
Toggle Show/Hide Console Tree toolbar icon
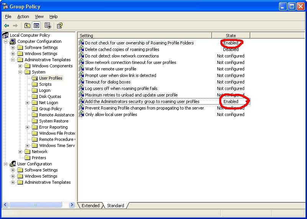pyautogui.click(x=36, y=26)
